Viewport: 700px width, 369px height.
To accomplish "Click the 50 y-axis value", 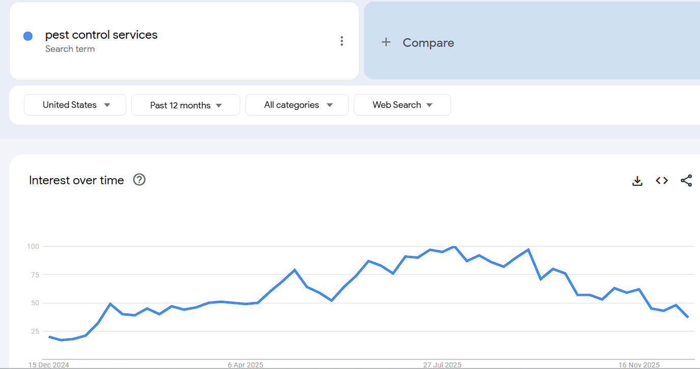I will [35, 303].
